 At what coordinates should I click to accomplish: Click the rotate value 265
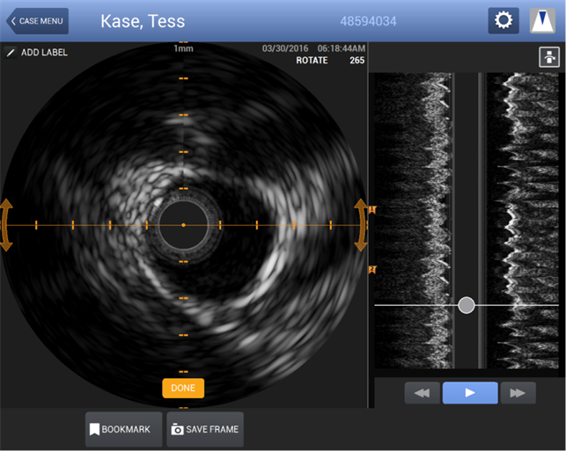[357, 60]
